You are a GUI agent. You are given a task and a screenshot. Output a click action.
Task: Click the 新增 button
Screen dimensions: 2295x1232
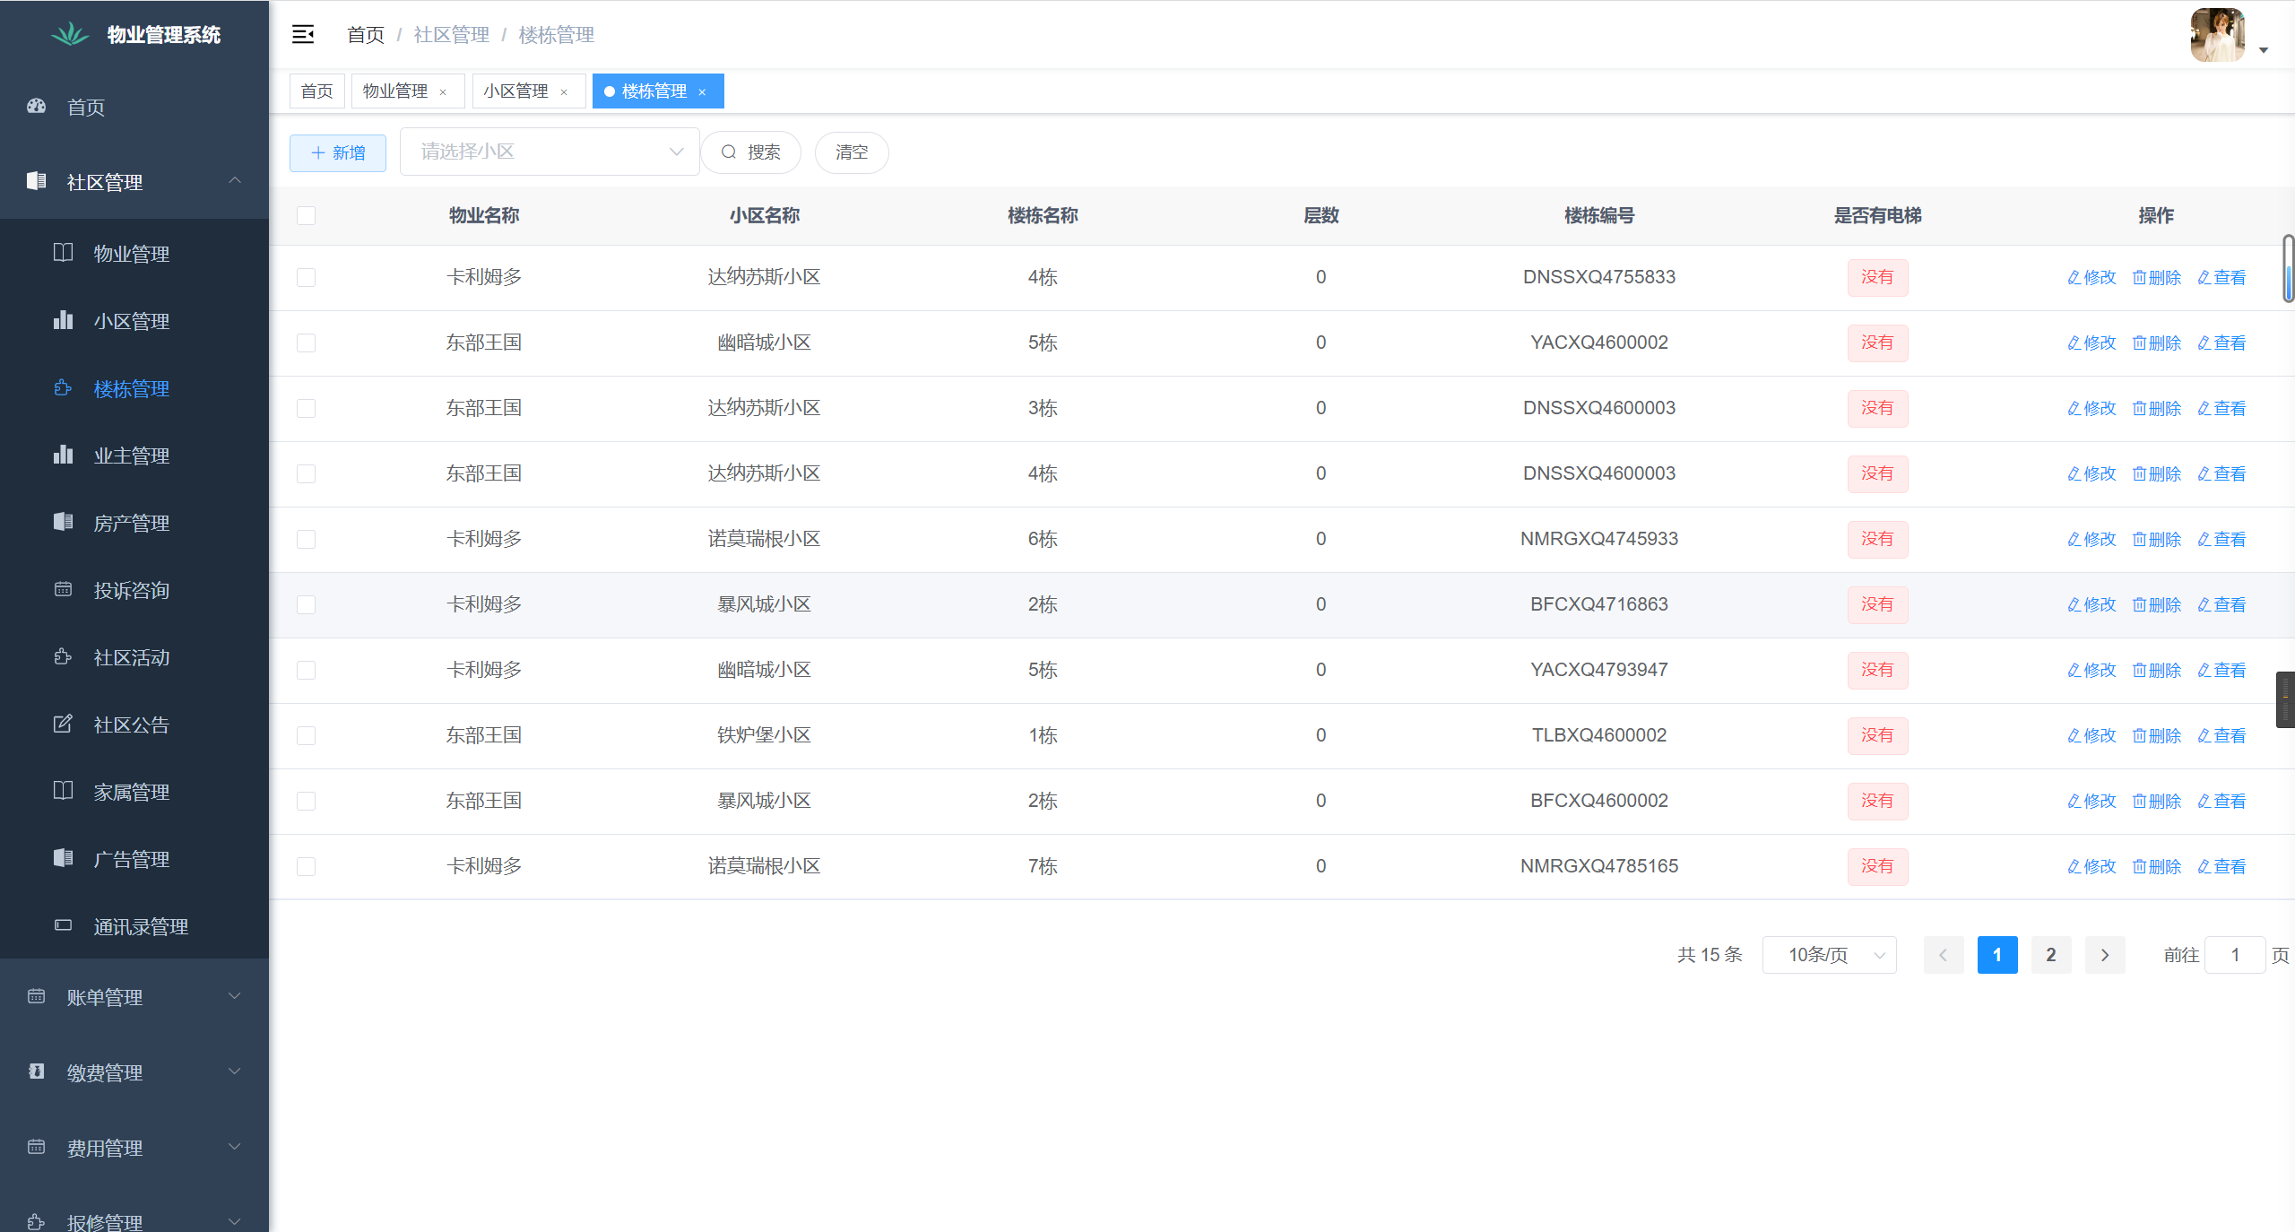pos(338,152)
